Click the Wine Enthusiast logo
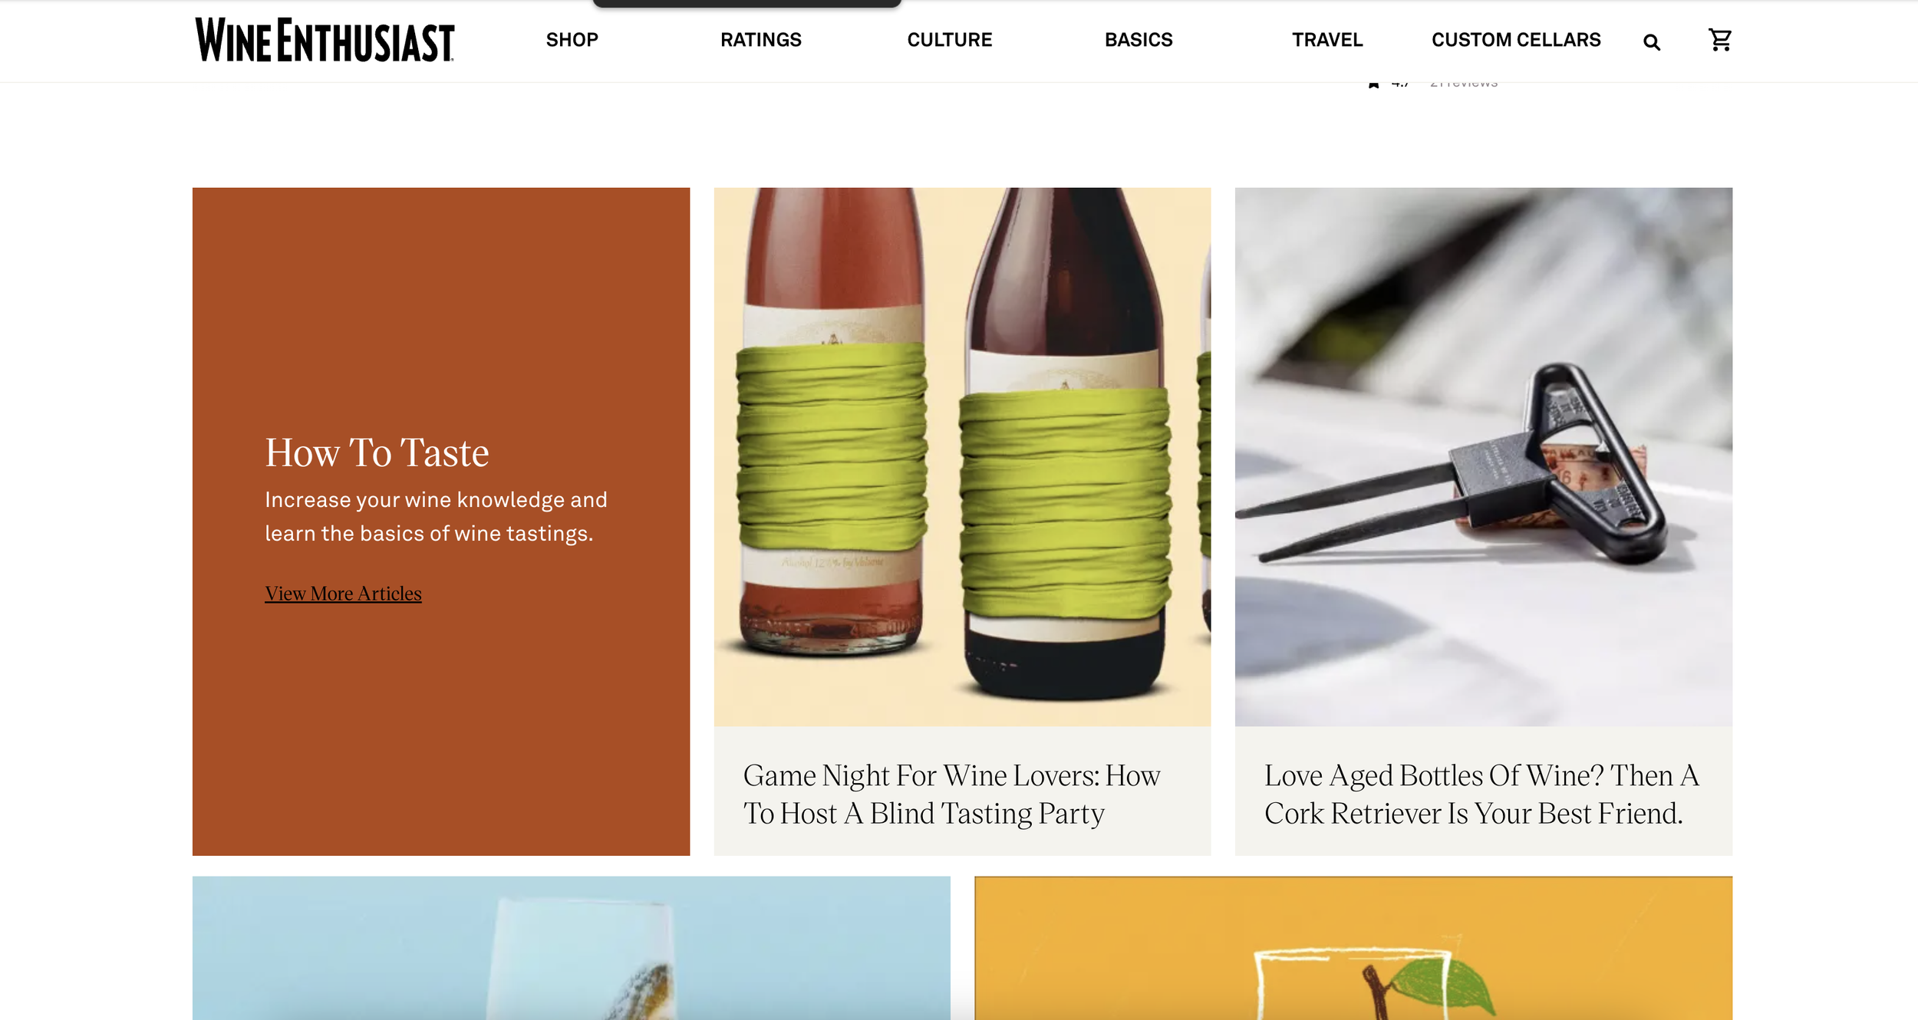 [x=325, y=40]
